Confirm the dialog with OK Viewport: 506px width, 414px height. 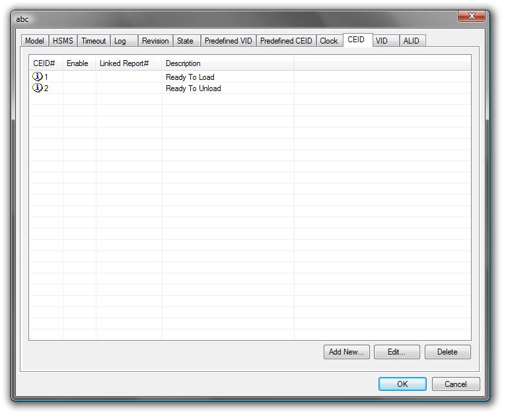point(402,384)
